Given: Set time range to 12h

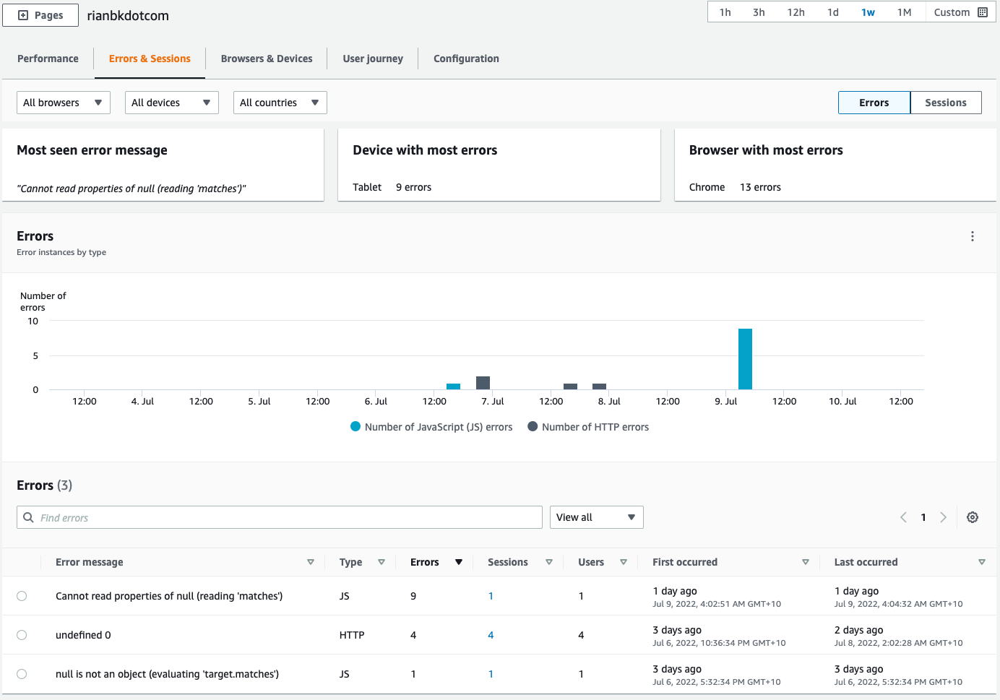Looking at the screenshot, I should (796, 12).
